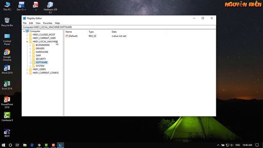Click the REG_SZ type cell
This screenshot has width=263, height=148.
click(92, 36)
